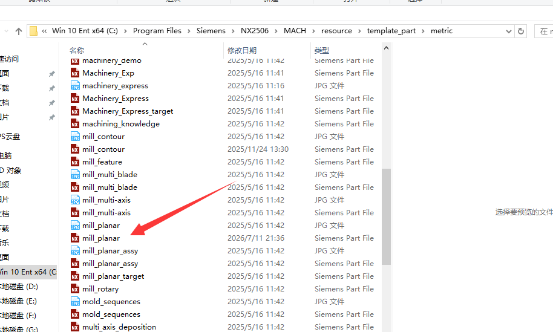The height and width of the screenshot is (332, 553).
Task: Select file name multi_axis_deposition
Action: (119, 327)
